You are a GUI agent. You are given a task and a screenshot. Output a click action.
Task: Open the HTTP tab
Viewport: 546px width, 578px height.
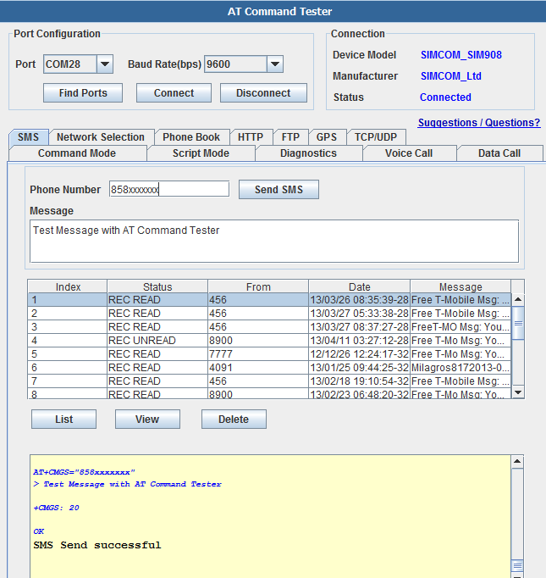click(x=251, y=137)
